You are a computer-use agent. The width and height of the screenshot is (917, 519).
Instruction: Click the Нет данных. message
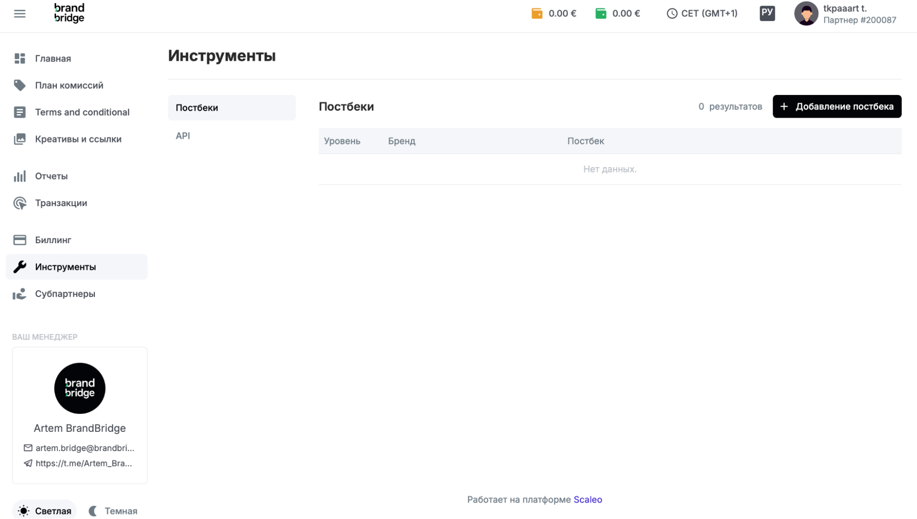610,169
